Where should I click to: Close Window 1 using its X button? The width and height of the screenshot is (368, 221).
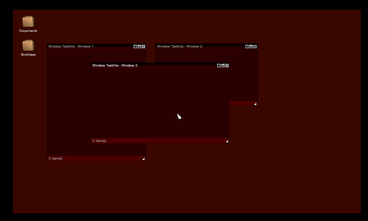(x=143, y=47)
